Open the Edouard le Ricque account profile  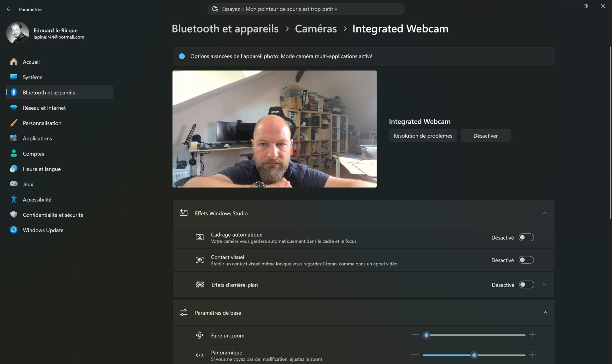pyautogui.click(x=46, y=33)
